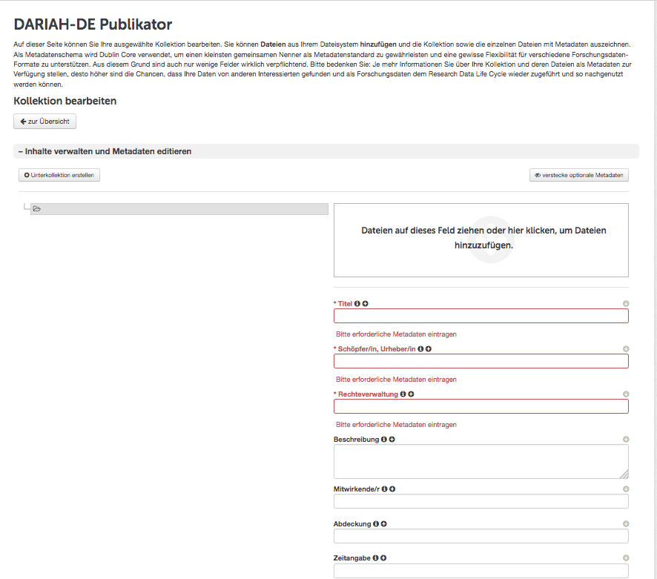Image resolution: width=657 pixels, height=579 pixels.
Task: Select the Zeitangabe input field
Action: (481, 571)
